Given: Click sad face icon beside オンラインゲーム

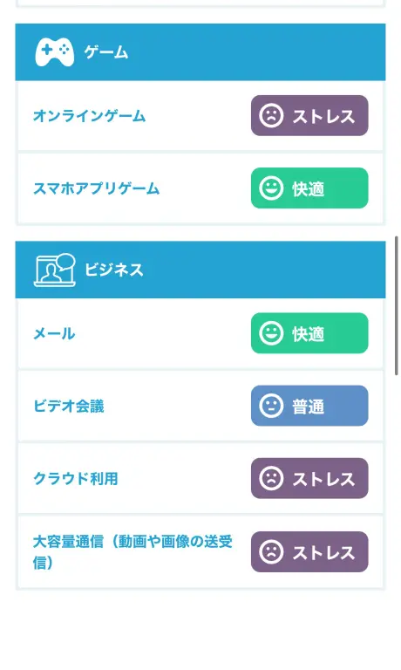Looking at the screenshot, I should click(x=271, y=116).
